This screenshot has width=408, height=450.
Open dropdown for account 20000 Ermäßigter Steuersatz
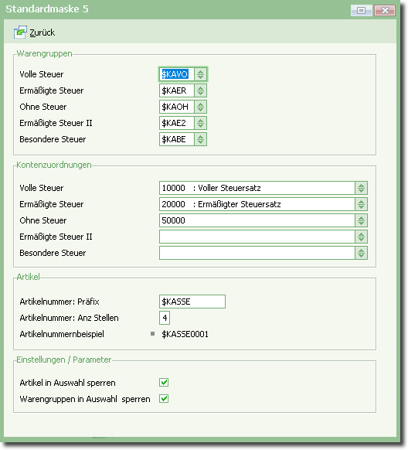coord(362,204)
